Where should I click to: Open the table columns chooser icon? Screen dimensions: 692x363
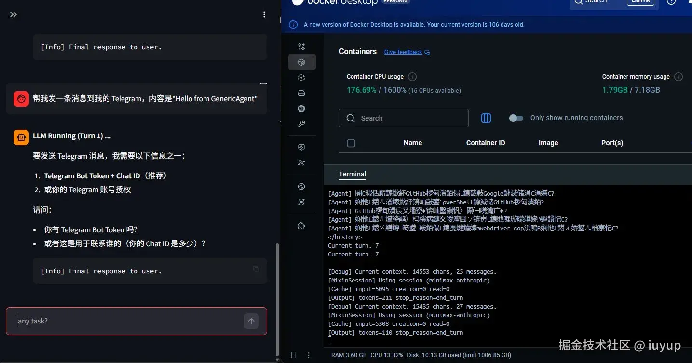coord(486,118)
